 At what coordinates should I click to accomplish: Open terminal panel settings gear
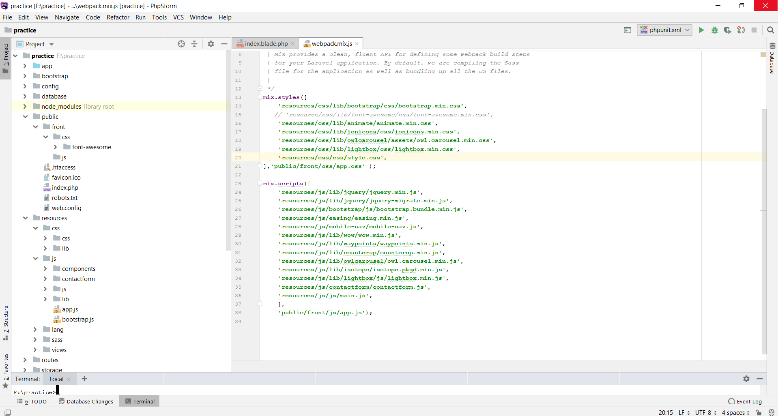tap(746, 379)
